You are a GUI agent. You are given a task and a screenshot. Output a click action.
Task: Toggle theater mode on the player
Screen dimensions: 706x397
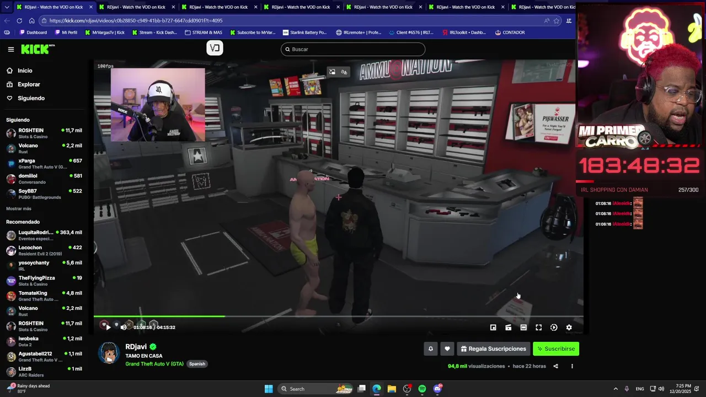(523, 327)
